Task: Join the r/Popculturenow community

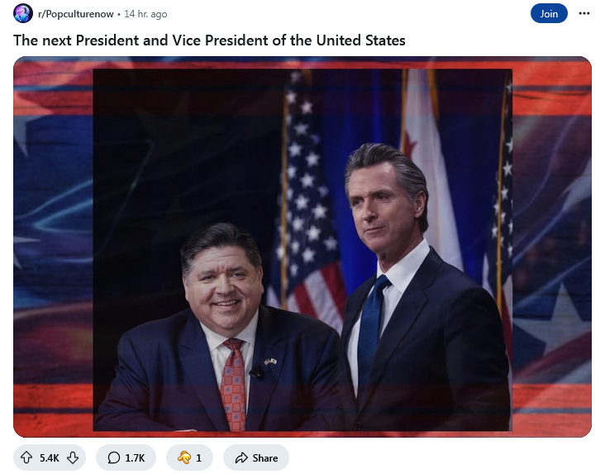Action: coord(549,13)
